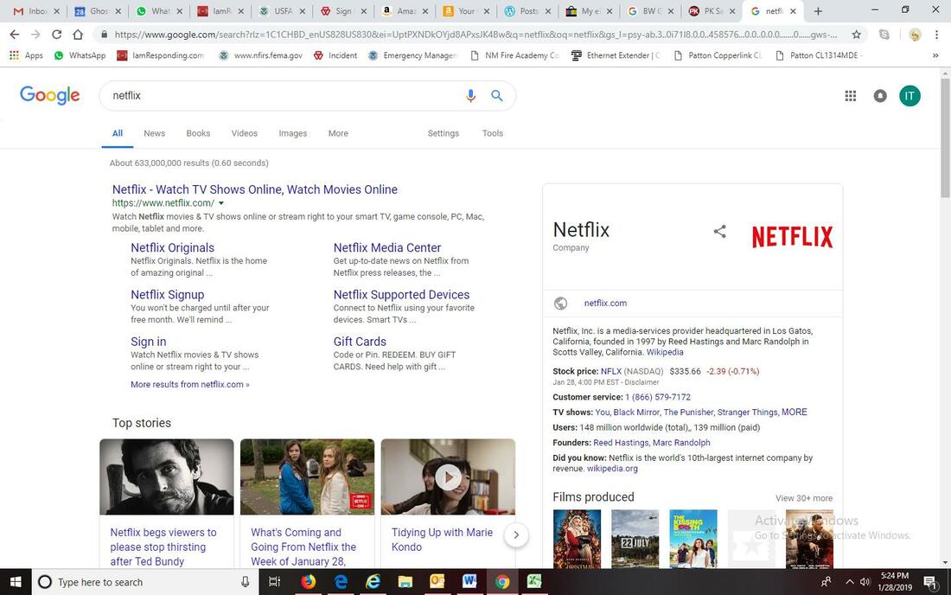Open Netflix Media Center sitelink
The height and width of the screenshot is (595, 951).
pos(387,247)
